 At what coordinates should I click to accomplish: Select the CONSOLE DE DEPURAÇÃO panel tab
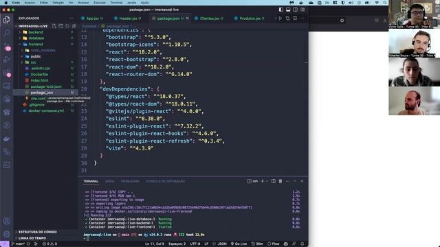point(165,181)
